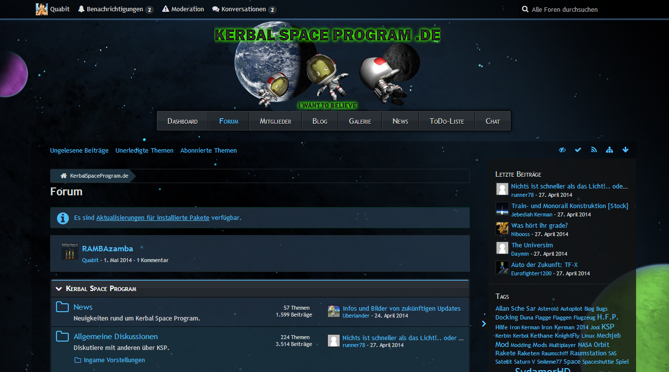669x372 pixels.
Task: Mark all forums read with the checkmark icon
Action: click(578, 150)
